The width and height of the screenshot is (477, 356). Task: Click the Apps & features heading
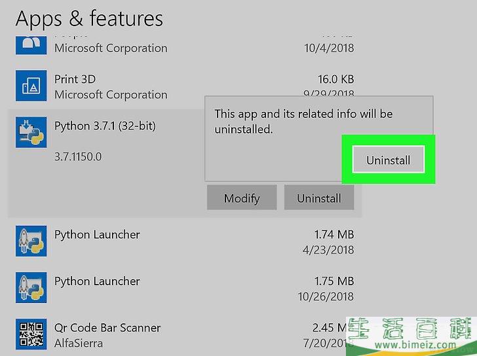click(89, 19)
